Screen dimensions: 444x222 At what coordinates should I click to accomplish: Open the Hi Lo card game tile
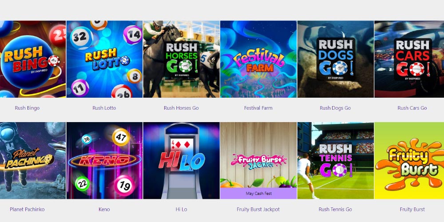coord(181,161)
